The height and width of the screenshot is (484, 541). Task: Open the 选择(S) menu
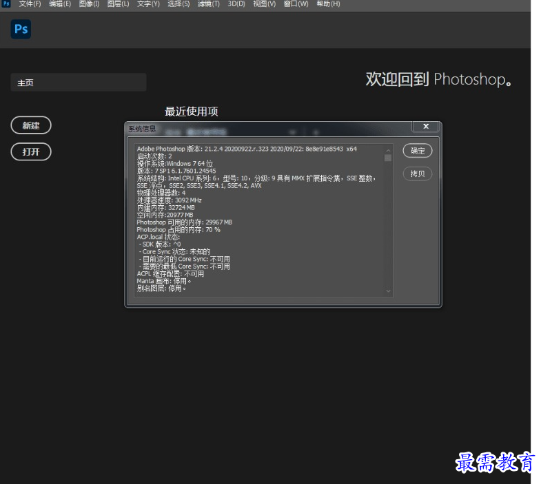[x=178, y=4]
